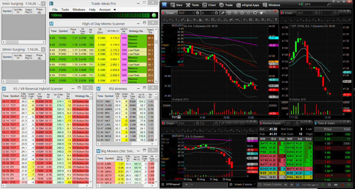Click the question mark help button on the 5-minute chart window
This screenshot has width=355, height=189.
[268, 11]
